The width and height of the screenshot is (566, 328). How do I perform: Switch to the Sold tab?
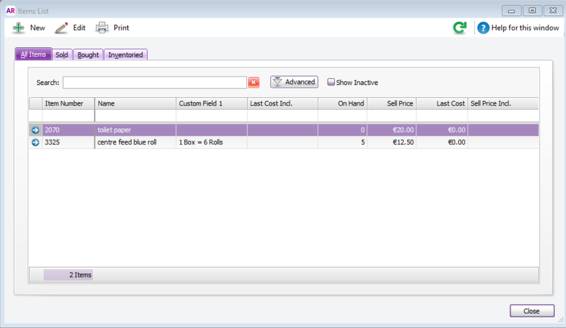pos(62,55)
